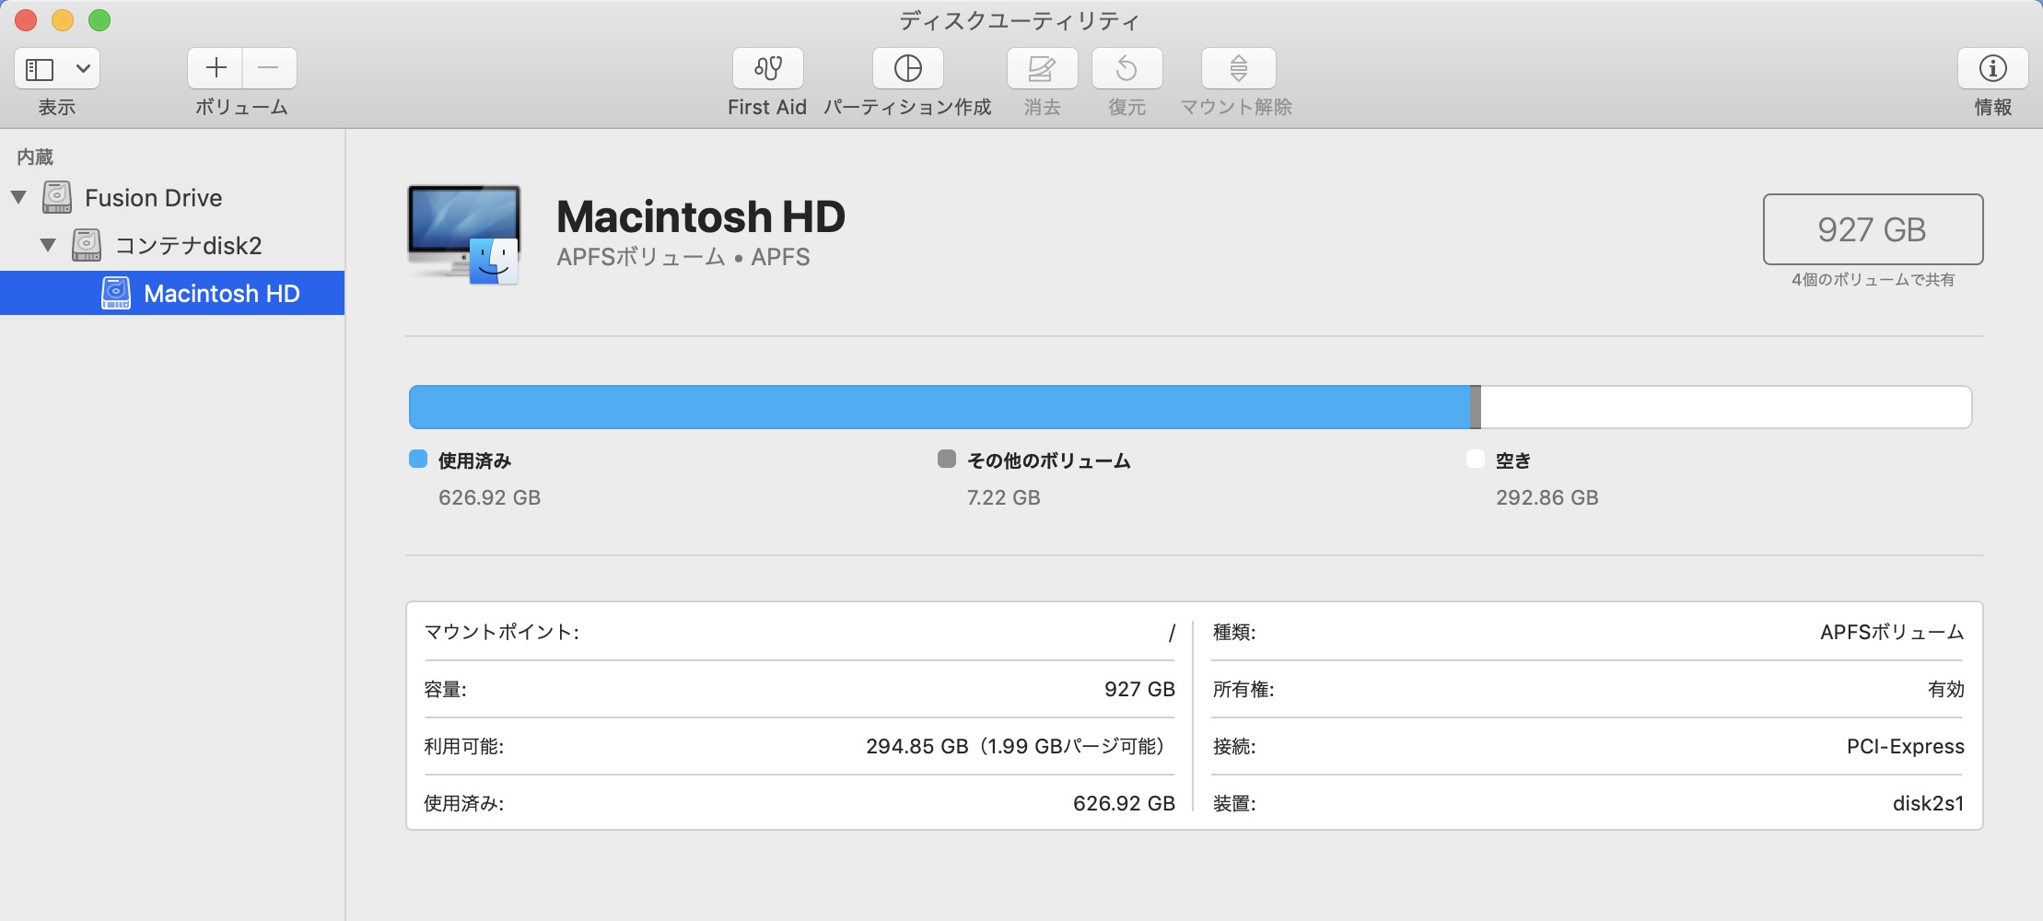Zoom the window with the green button
This screenshot has height=921, width=2043.
tap(99, 20)
